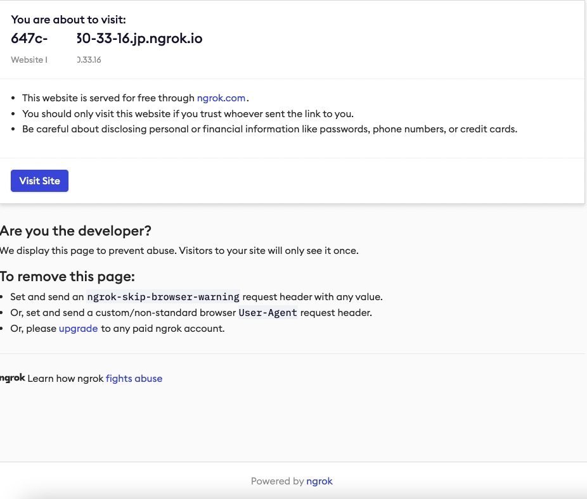Click 'You are about to visit:' label
The width and height of the screenshot is (587, 499).
[68, 20]
